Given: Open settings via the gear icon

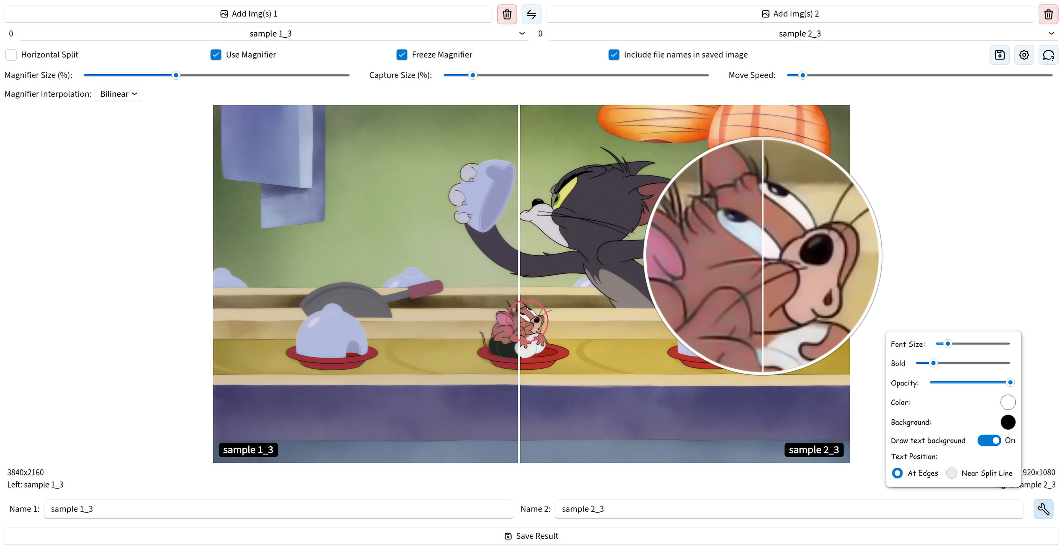Looking at the screenshot, I should point(1024,55).
